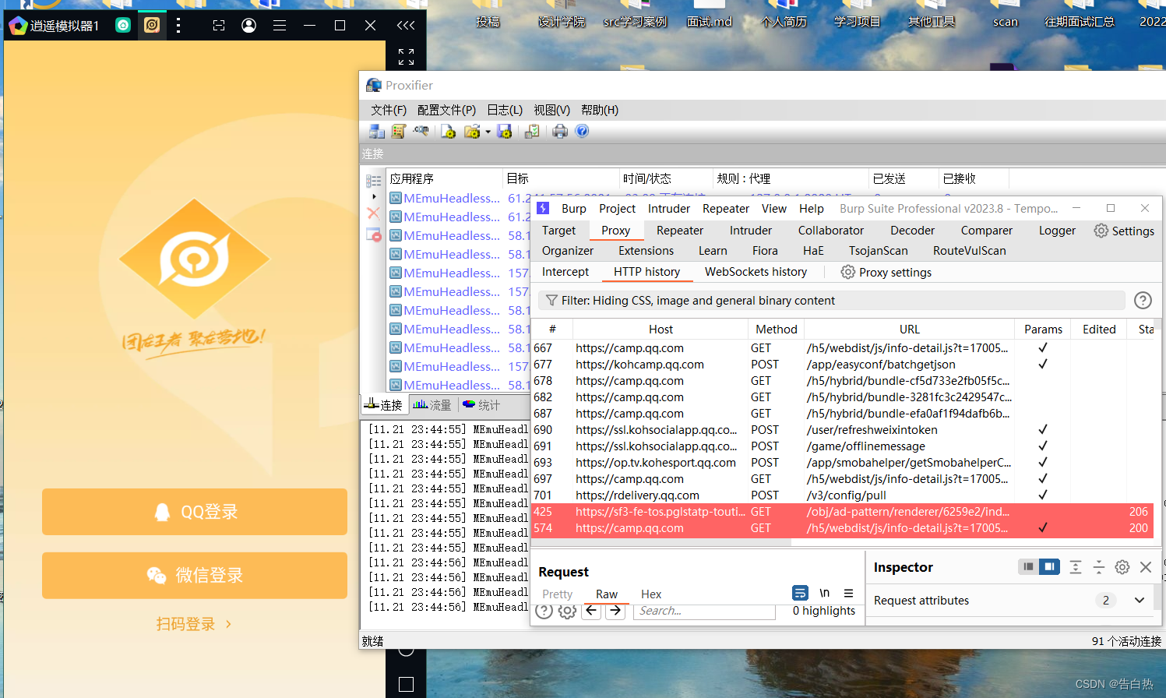
Task: Open Request panel search settings gear
Action: pyautogui.click(x=568, y=611)
